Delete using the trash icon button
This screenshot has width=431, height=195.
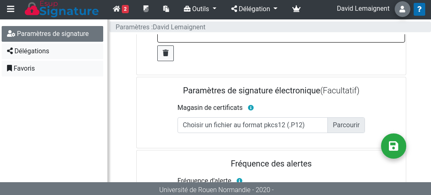166,53
